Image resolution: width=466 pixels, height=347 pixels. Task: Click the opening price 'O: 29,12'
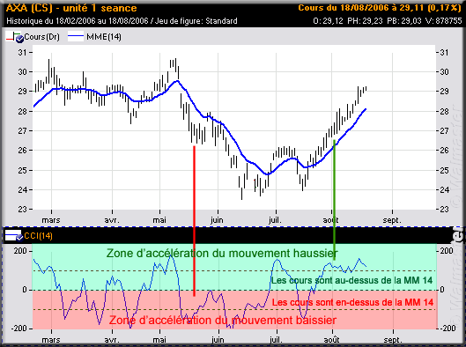(328, 21)
